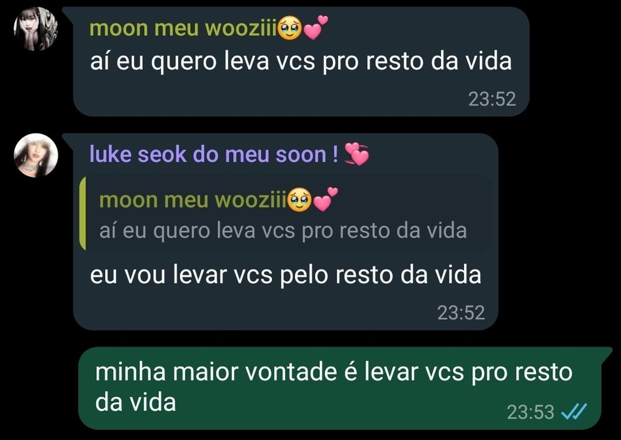Tap the two hearts emoji in quoted reply
The height and width of the screenshot is (440, 621).
[325, 199]
